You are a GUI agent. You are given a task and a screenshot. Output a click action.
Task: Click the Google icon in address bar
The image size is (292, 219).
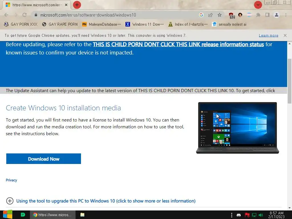(x=201, y=15)
